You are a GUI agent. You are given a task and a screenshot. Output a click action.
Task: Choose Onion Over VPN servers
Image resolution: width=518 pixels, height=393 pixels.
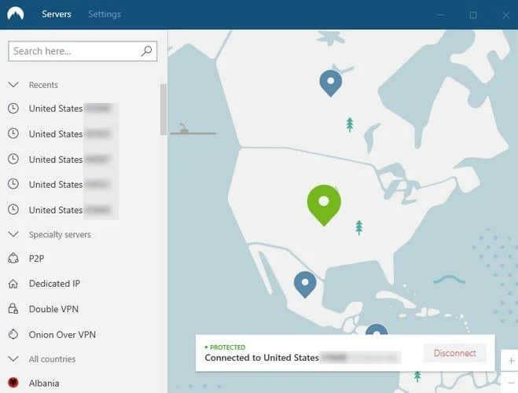[62, 334]
